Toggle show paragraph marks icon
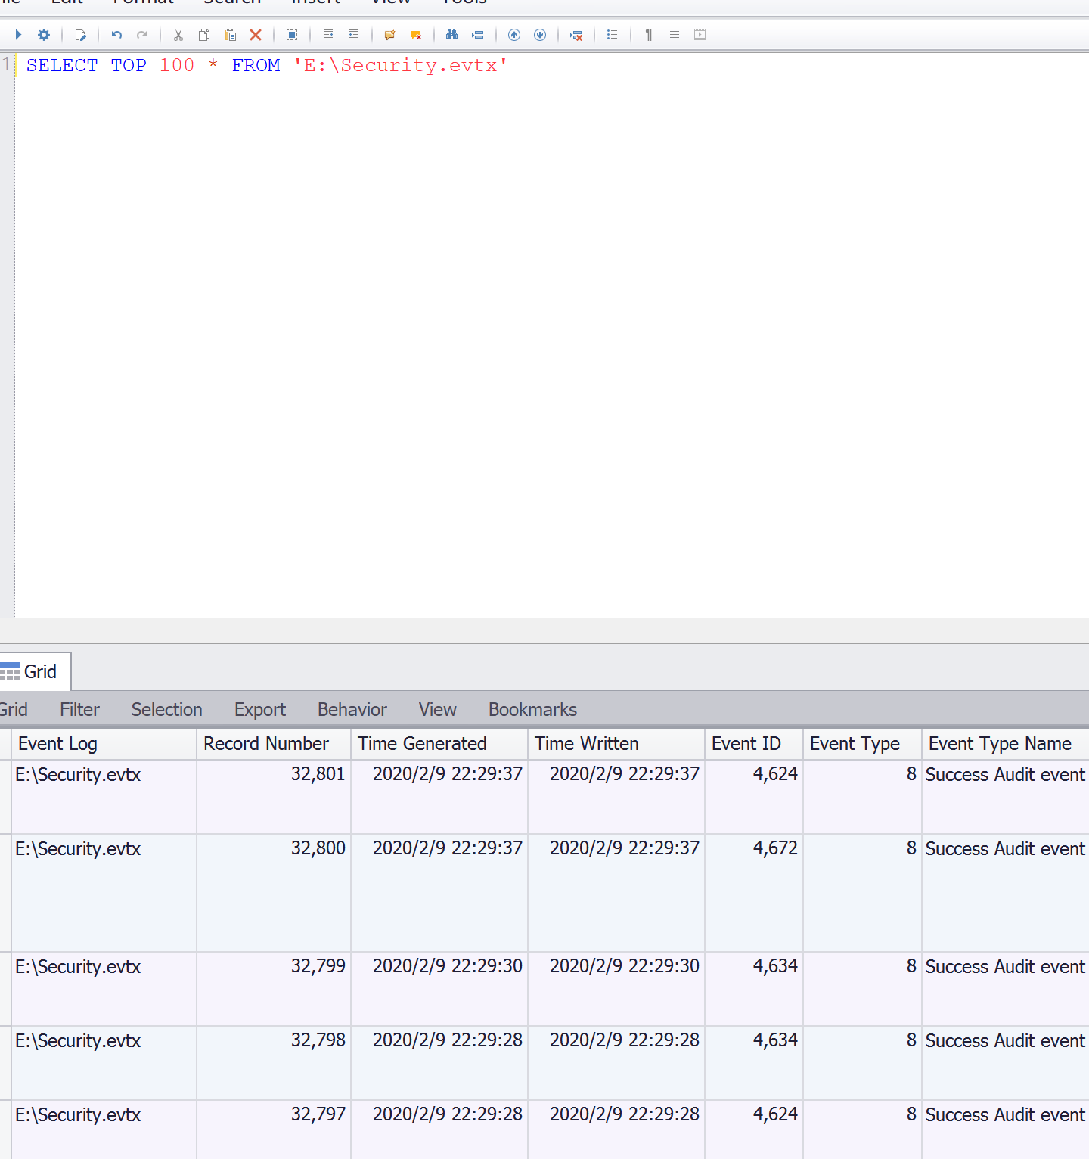This screenshot has height=1159, width=1089. 649,35
